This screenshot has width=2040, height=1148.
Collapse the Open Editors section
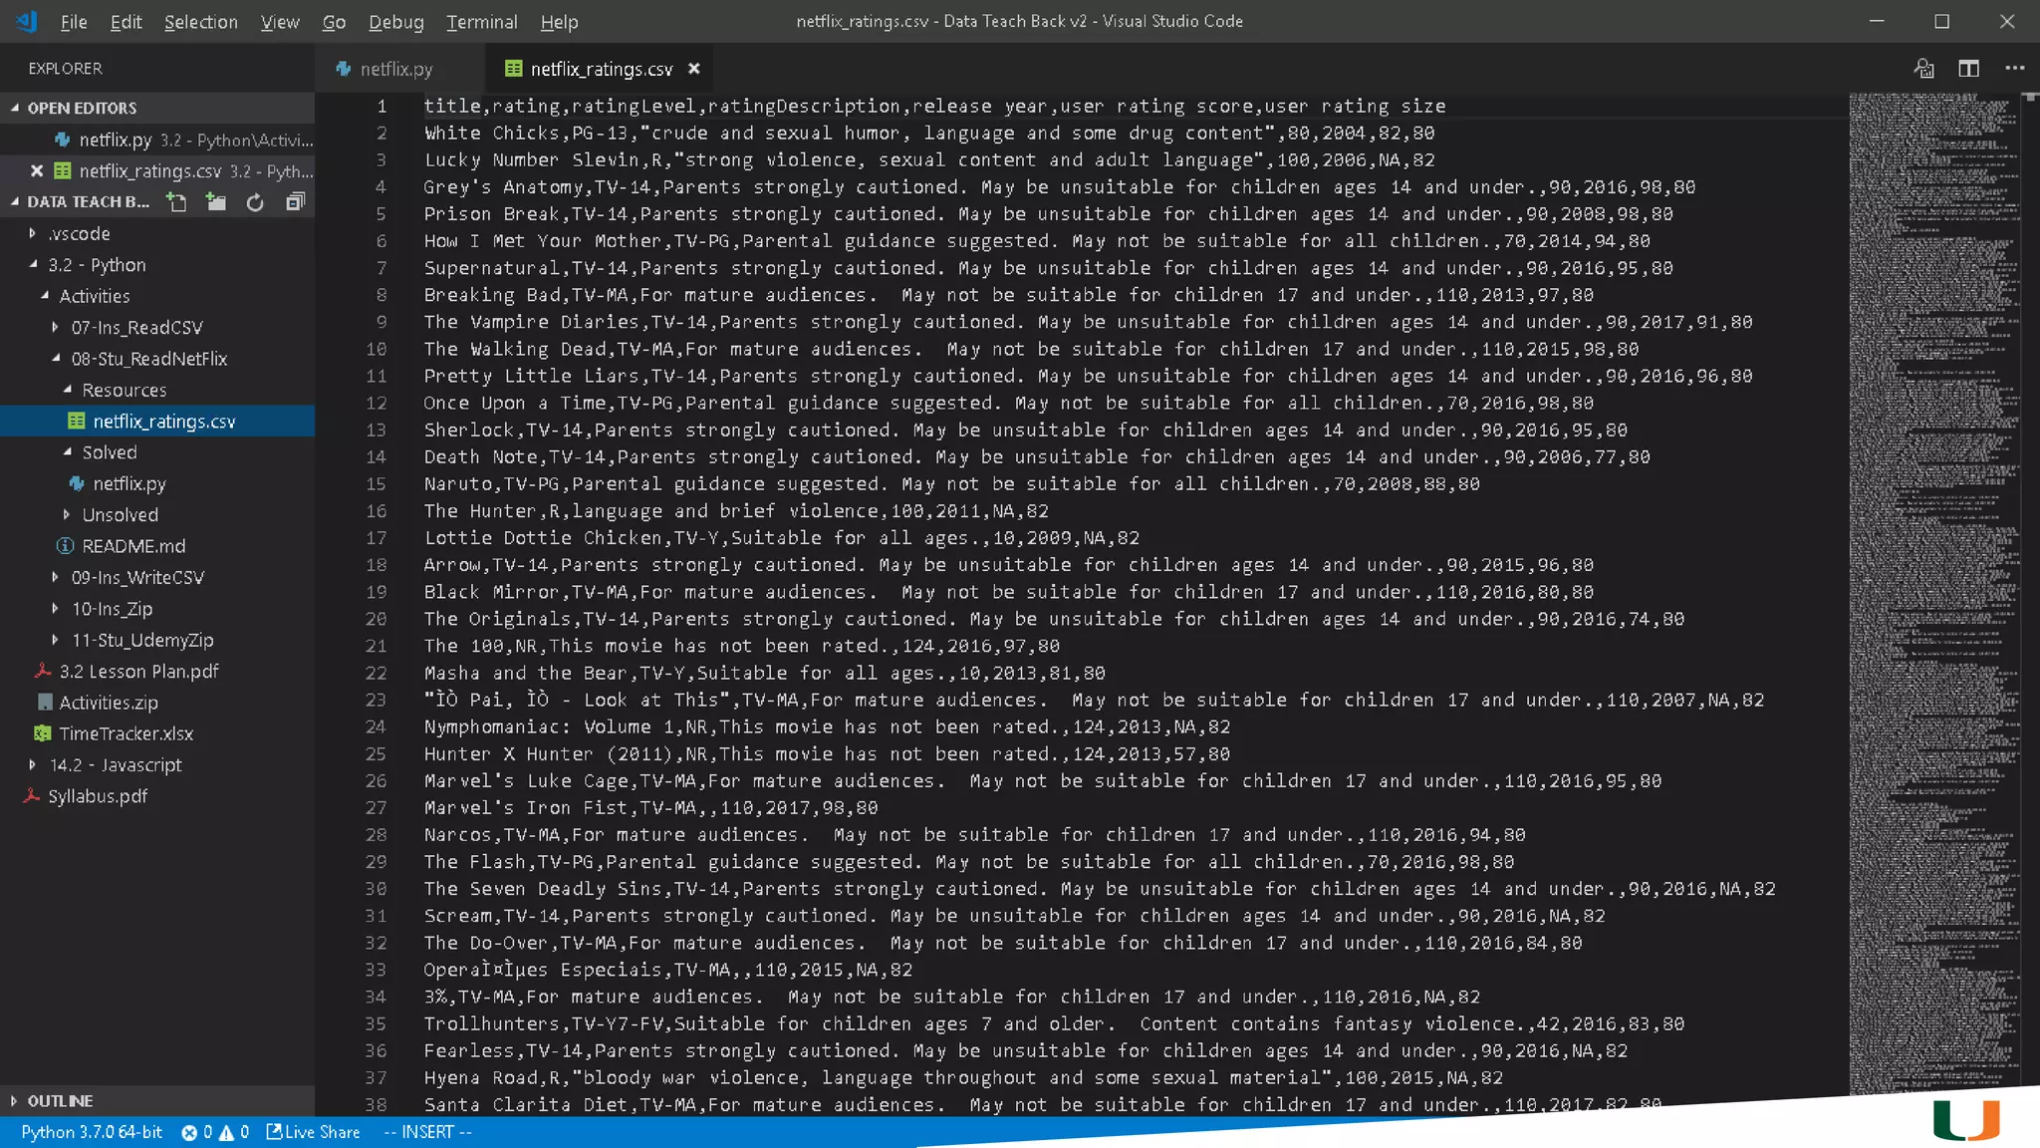tap(82, 108)
